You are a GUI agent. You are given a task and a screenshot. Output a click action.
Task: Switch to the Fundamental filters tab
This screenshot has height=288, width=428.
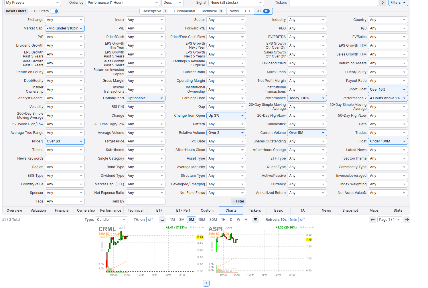point(184,11)
